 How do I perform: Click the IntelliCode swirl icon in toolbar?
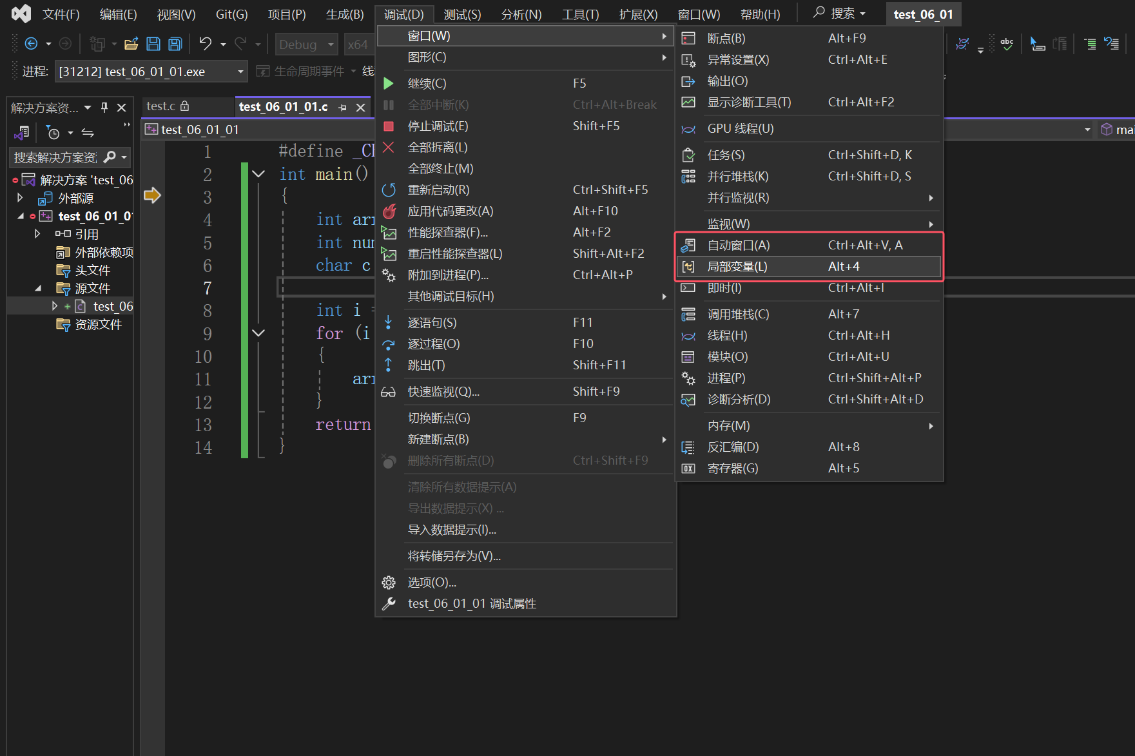click(x=962, y=44)
